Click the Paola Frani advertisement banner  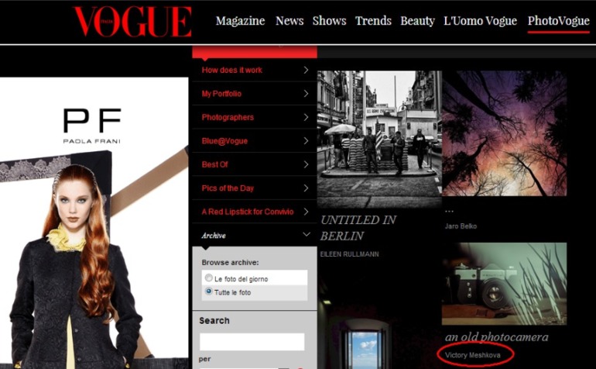click(94, 222)
